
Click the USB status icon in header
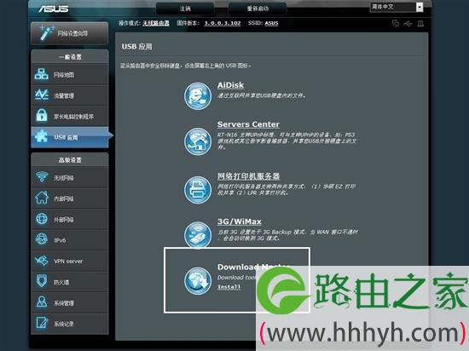click(408, 23)
